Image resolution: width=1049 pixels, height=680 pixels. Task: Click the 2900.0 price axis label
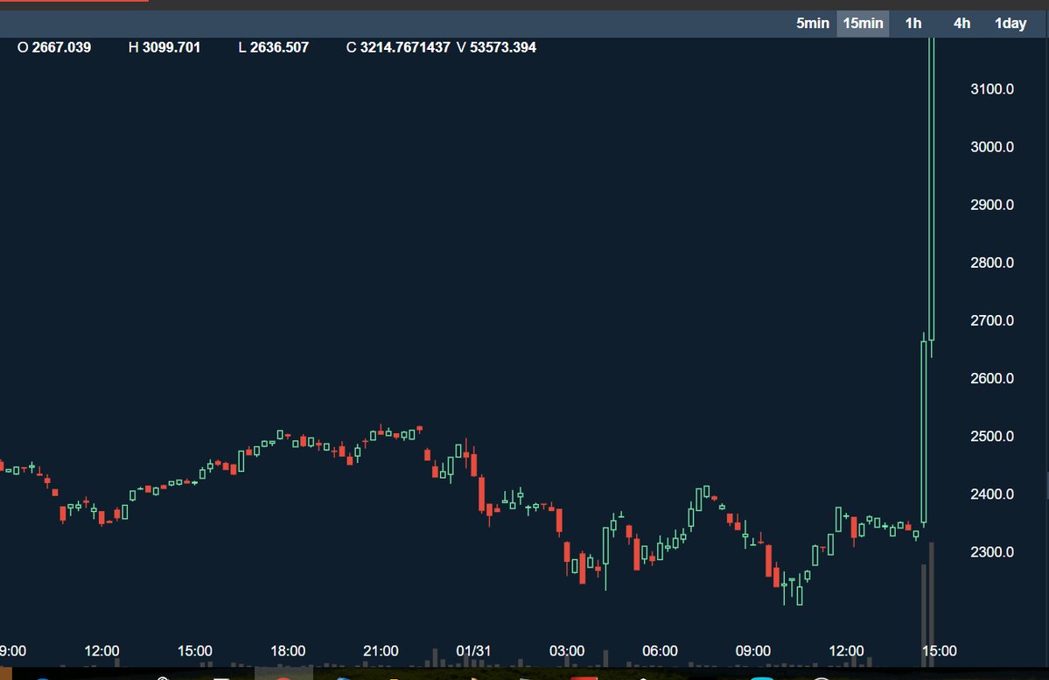pos(992,205)
